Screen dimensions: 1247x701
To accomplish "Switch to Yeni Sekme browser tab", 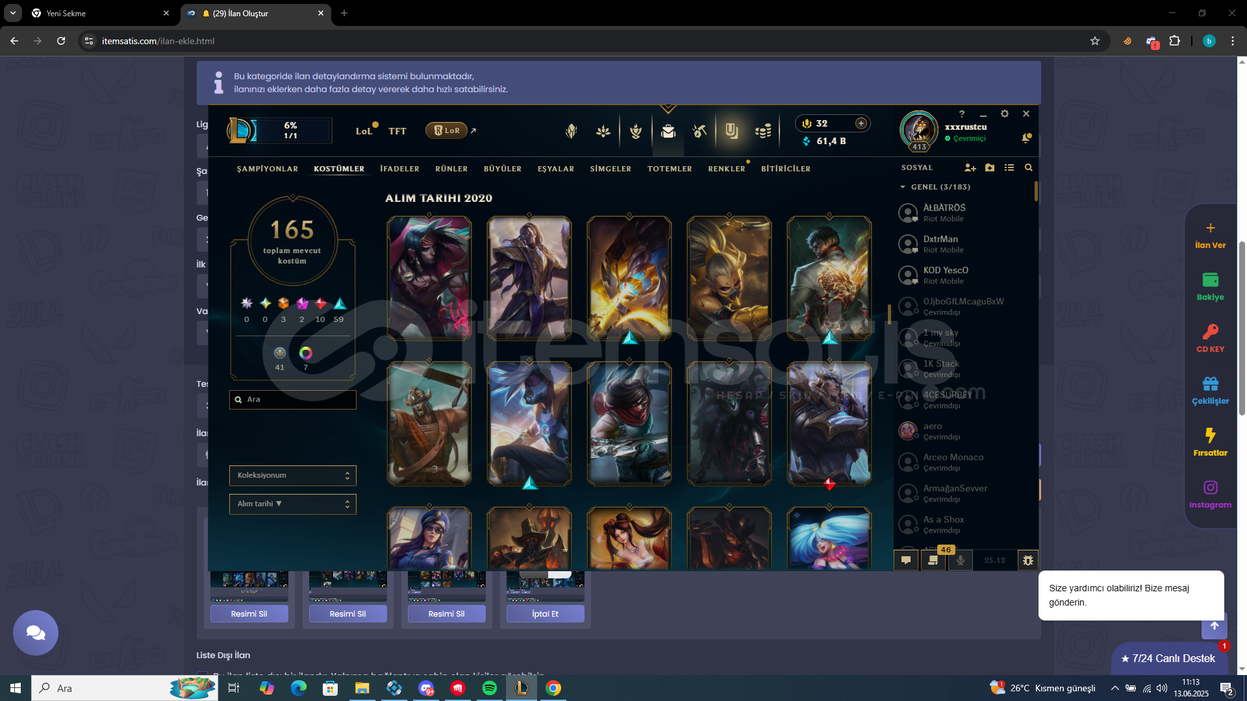I will pos(101,13).
